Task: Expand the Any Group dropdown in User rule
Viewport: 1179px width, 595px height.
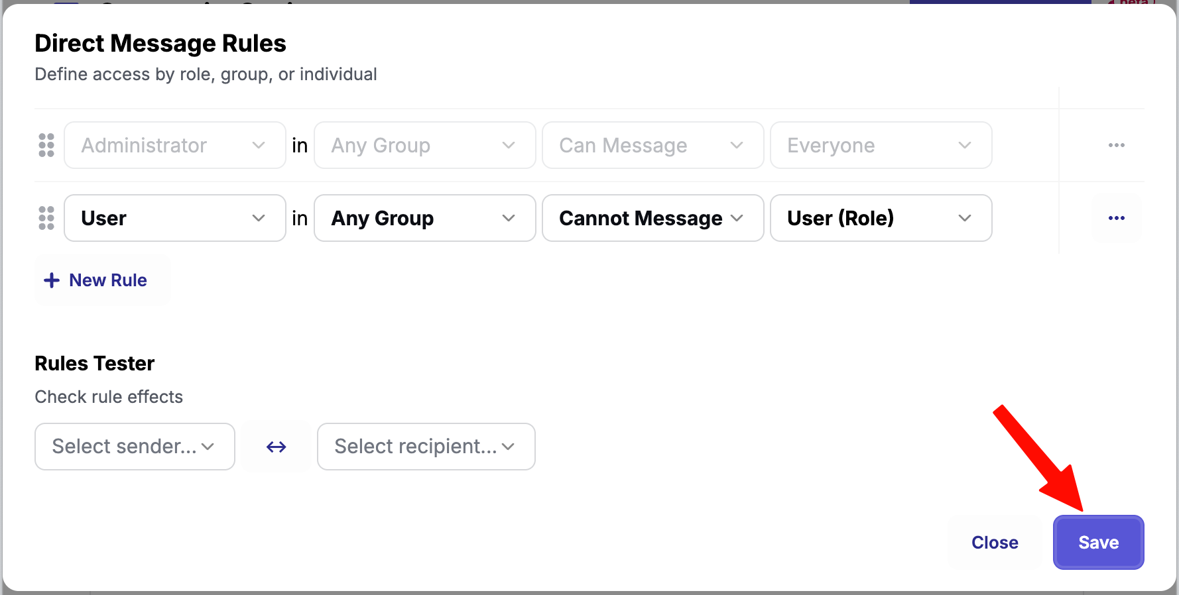Action: (x=424, y=218)
